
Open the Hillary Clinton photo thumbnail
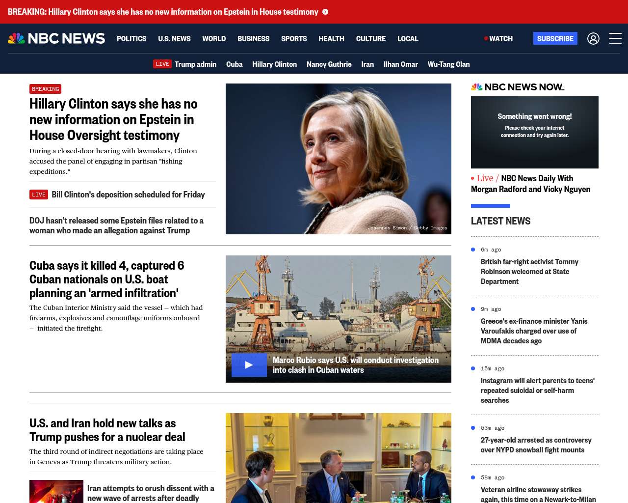(338, 159)
